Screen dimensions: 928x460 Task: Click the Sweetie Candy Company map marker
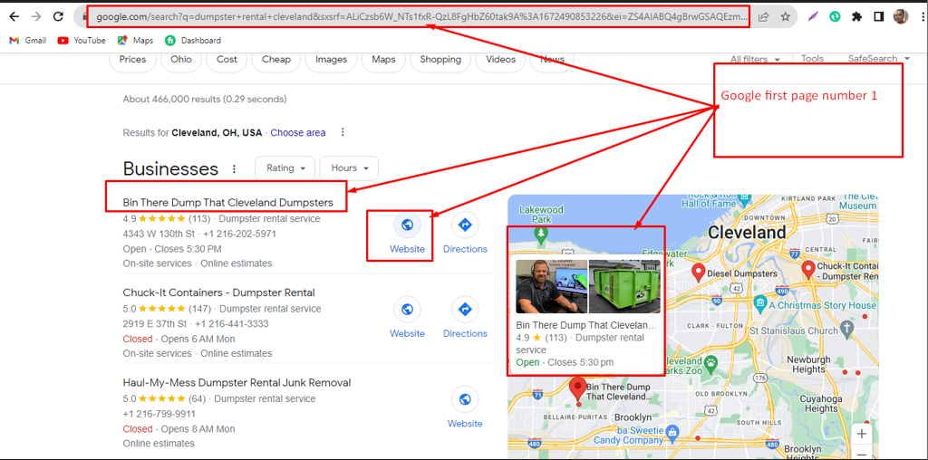tap(672, 434)
